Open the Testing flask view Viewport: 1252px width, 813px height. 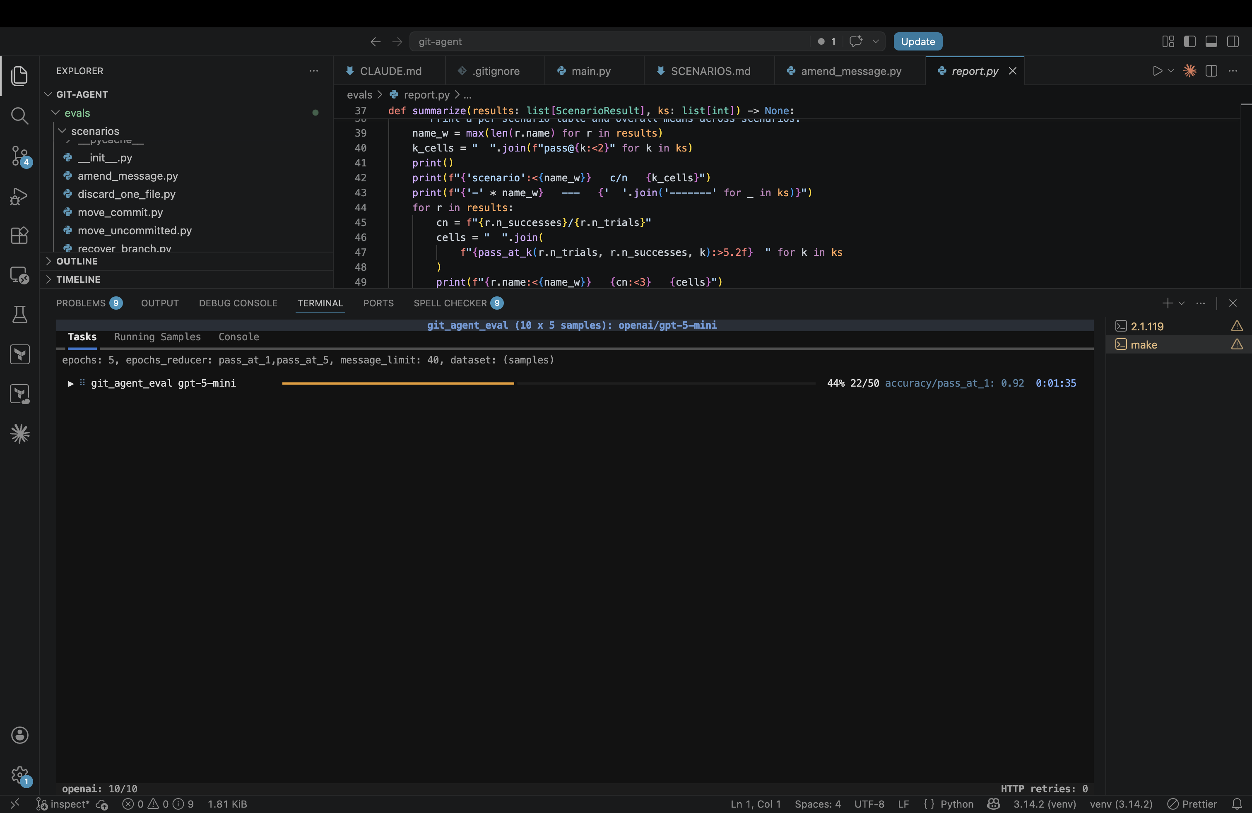coord(19,315)
